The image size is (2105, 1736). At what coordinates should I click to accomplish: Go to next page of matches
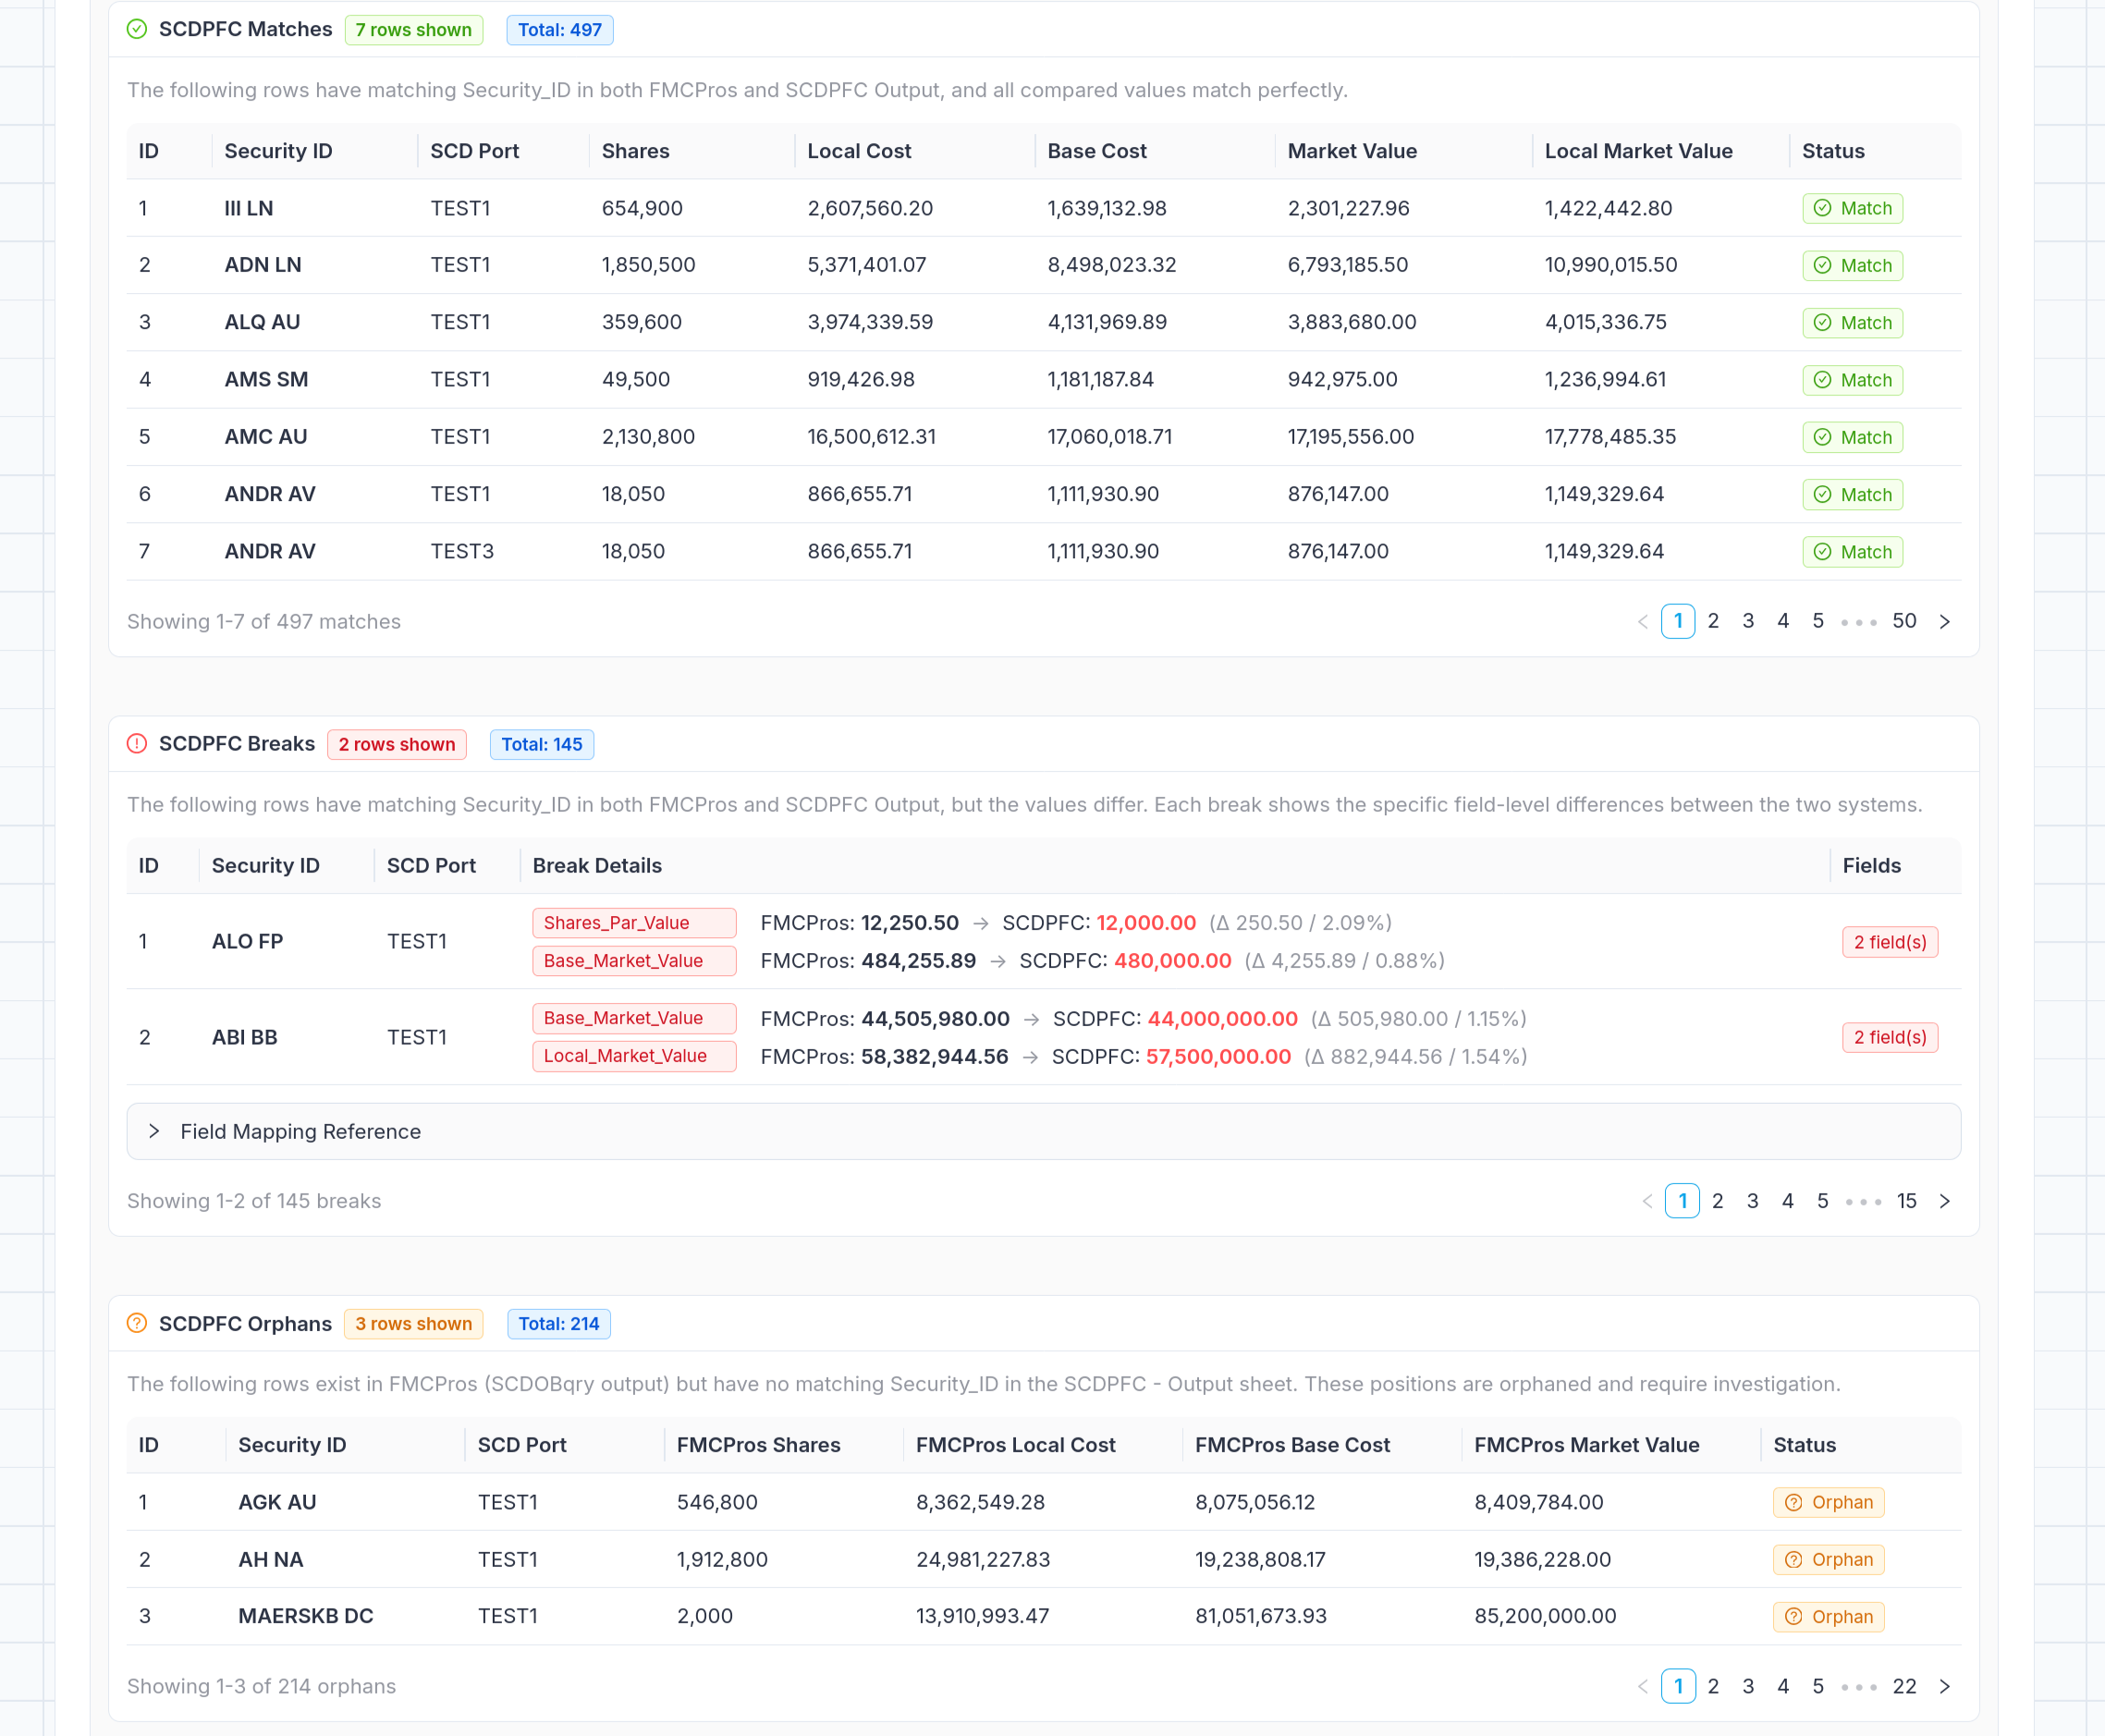pyautogui.click(x=1945, y=621)
